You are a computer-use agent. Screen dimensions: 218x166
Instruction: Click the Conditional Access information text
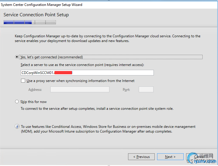pos(108,129)
